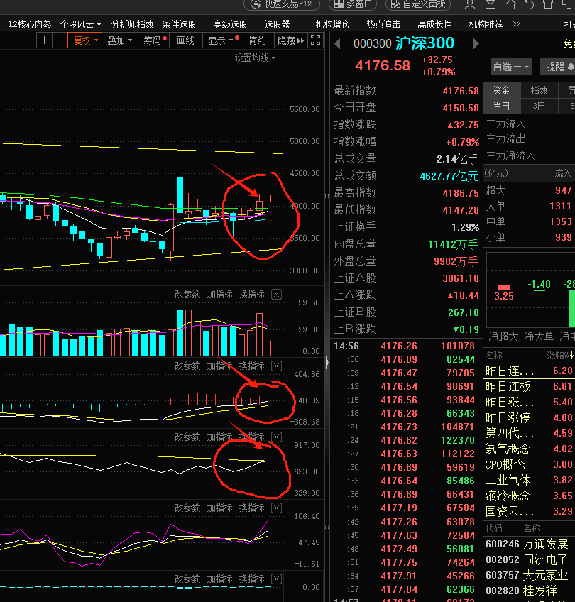Select stock 002052 同洲电子

point(529,560)
